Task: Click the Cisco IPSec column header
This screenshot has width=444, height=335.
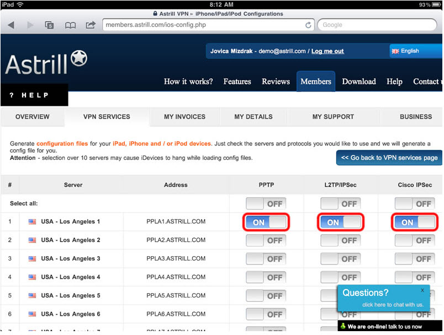Action: (x=415, y=185)
